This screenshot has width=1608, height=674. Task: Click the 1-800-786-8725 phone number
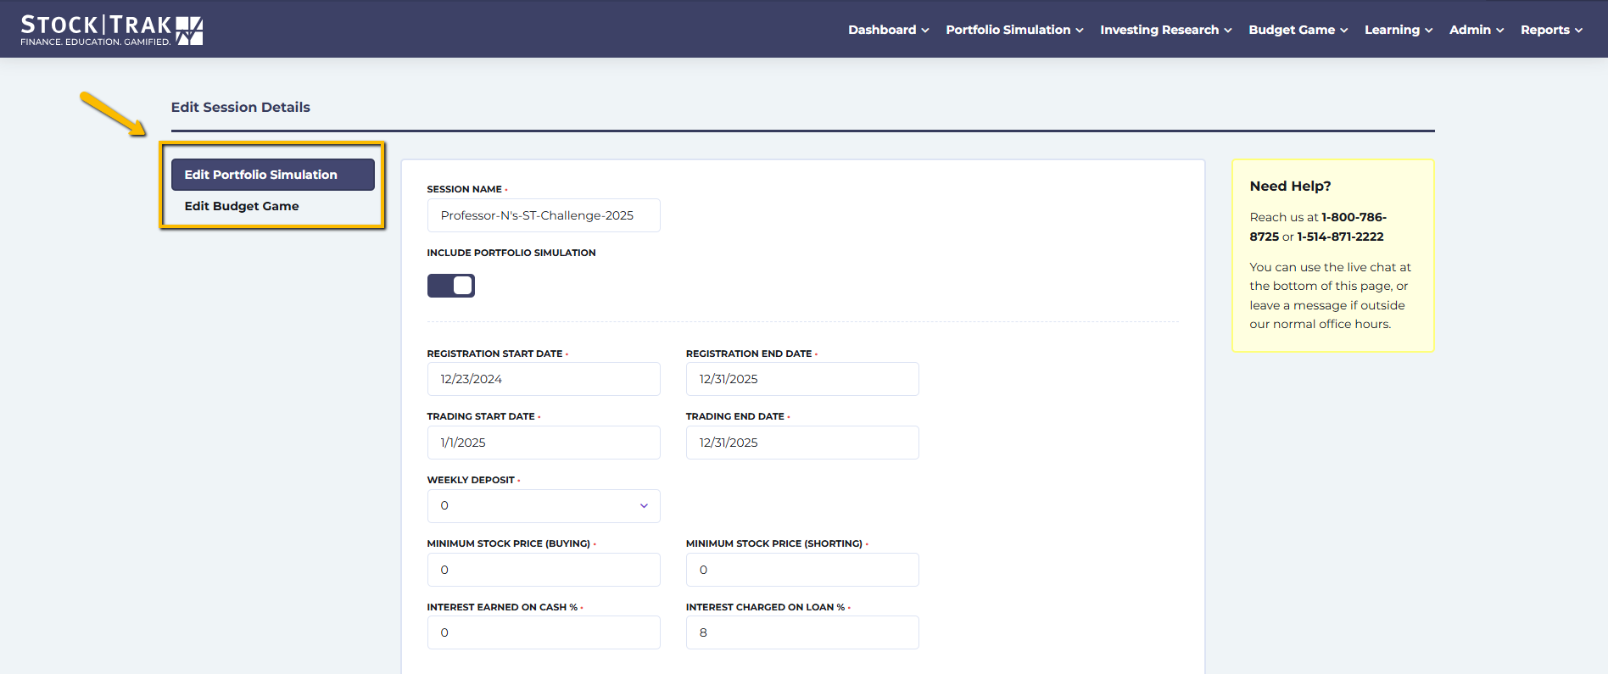[1354, 217]
